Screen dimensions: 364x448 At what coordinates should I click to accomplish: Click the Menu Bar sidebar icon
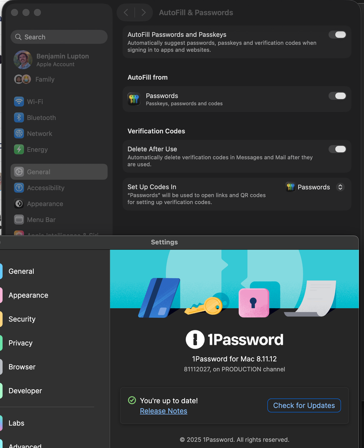(x=19, y=220)
